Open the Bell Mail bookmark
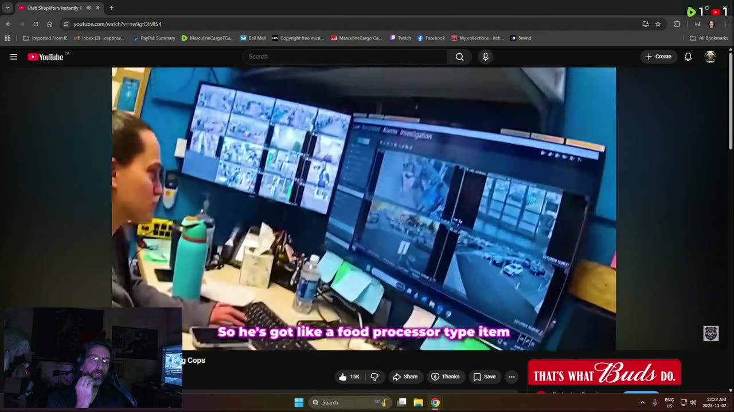The image size is (734, 412). point(253,38)
